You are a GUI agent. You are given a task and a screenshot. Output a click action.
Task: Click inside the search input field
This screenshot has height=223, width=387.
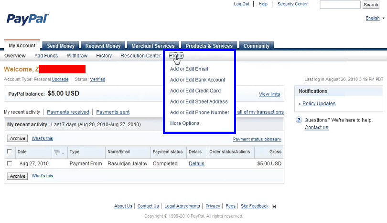340,4
